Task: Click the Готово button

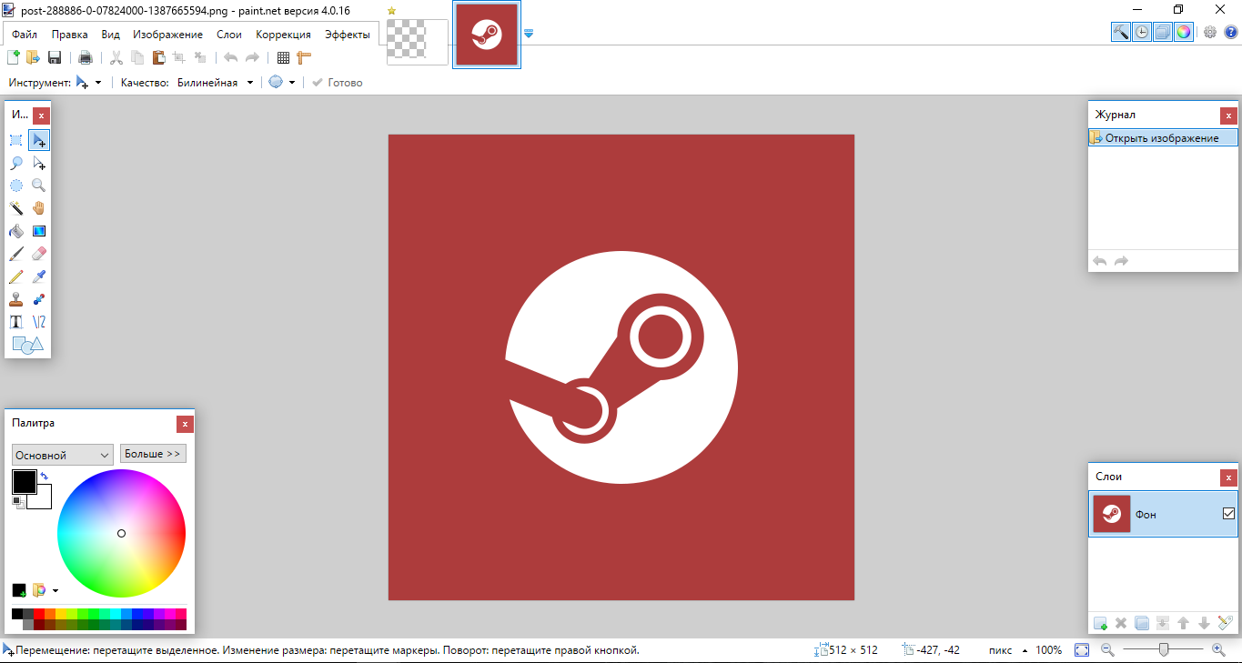Action: [x=337, y=83]
